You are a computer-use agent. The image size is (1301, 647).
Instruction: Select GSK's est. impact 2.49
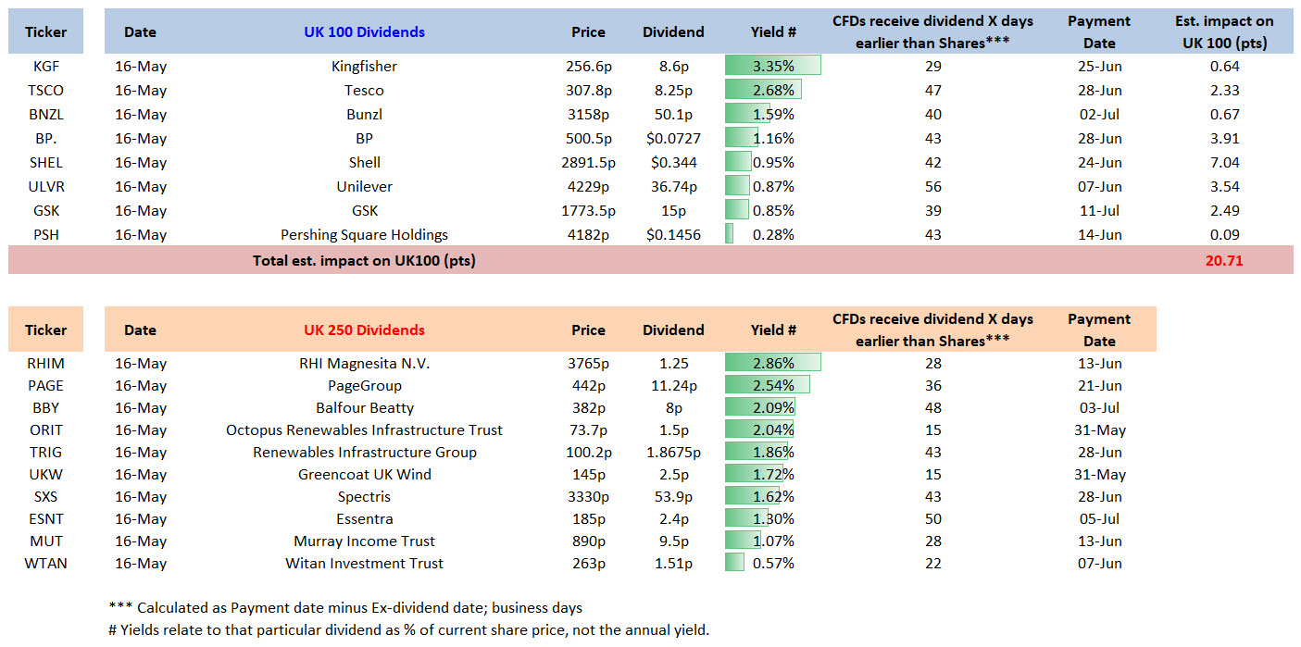coord(1223,211)
